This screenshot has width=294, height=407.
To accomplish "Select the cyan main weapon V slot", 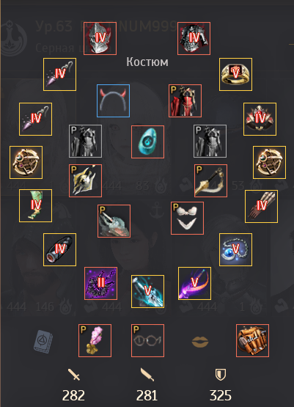I will 147,291.
